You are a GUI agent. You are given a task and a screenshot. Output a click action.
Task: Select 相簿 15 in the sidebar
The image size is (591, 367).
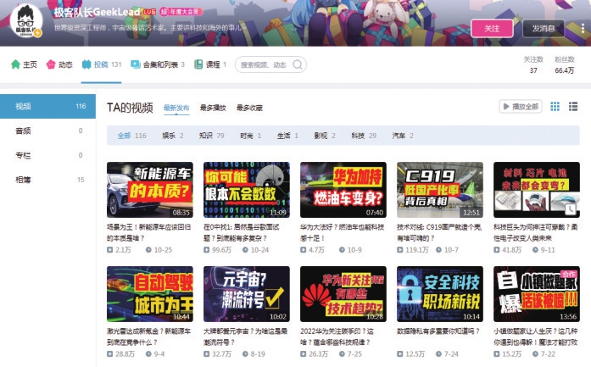(47, 180)
